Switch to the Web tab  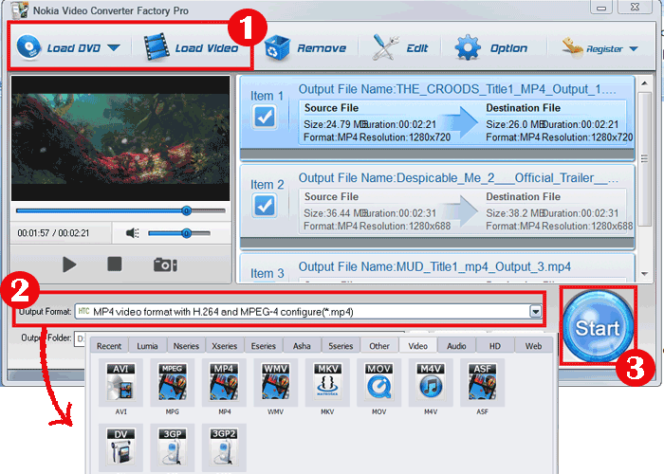533,346
